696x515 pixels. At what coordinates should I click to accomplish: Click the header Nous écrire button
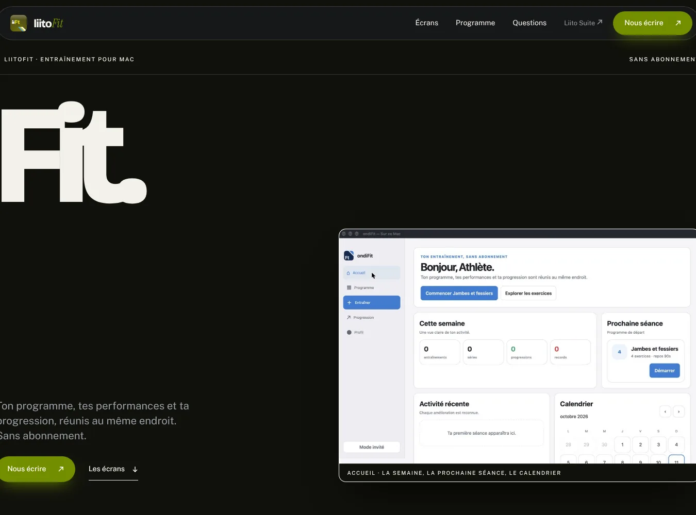tap(652, 23)
